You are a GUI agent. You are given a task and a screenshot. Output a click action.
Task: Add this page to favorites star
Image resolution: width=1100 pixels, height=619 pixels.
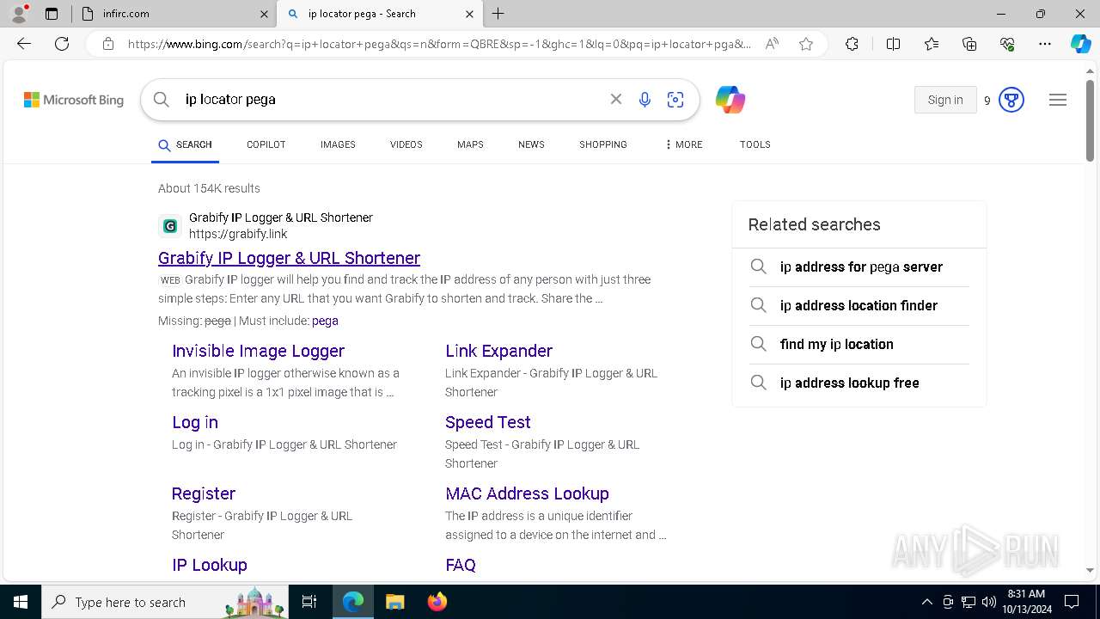pos(805,44)
